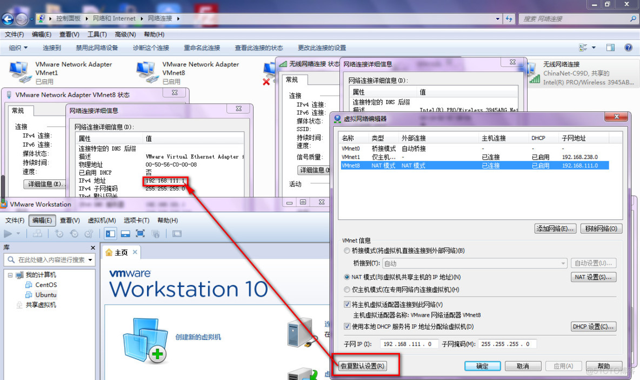The width and height of the screenshot is (640, 380).
Task: Click the 移除网络(O) remove network button
Action: pos(601,229)
